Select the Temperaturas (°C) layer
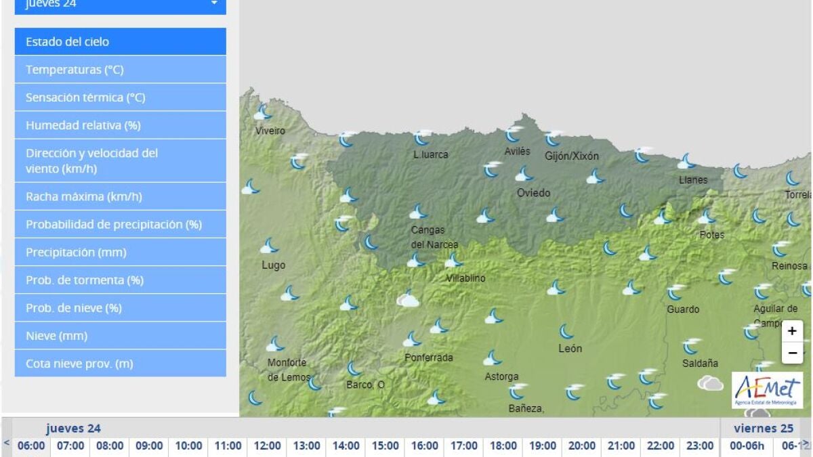 coord(121,70)
